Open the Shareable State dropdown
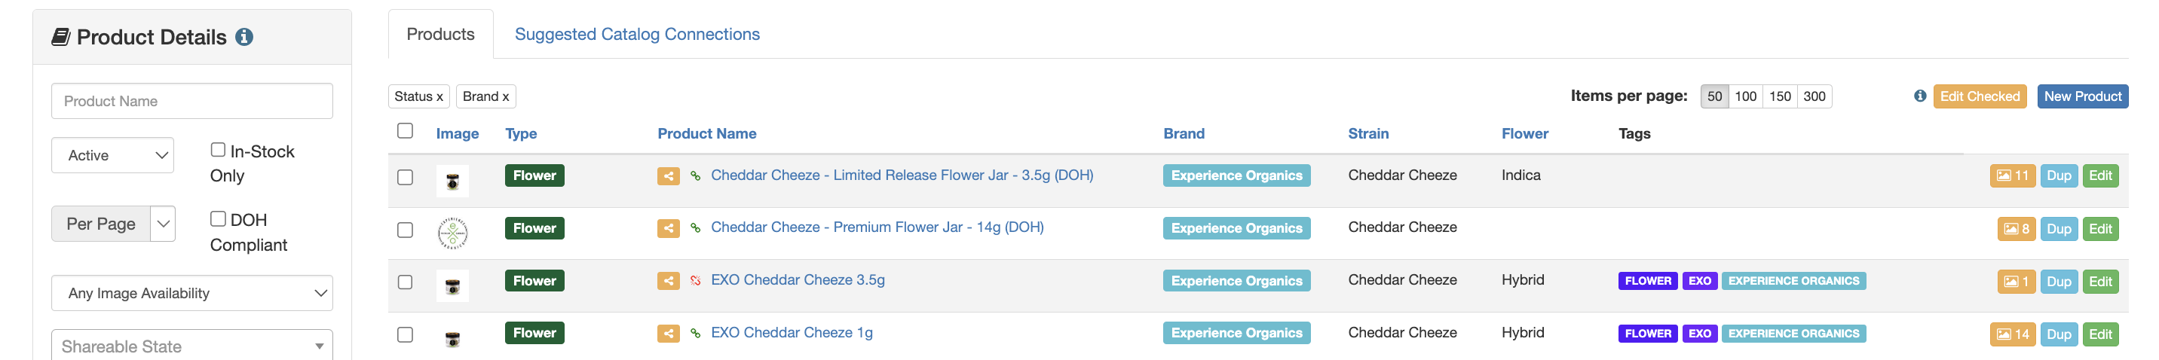Image resolution: width=2159 pixels, height=360 pixels. pyautogui.click(x=192, y=346)
